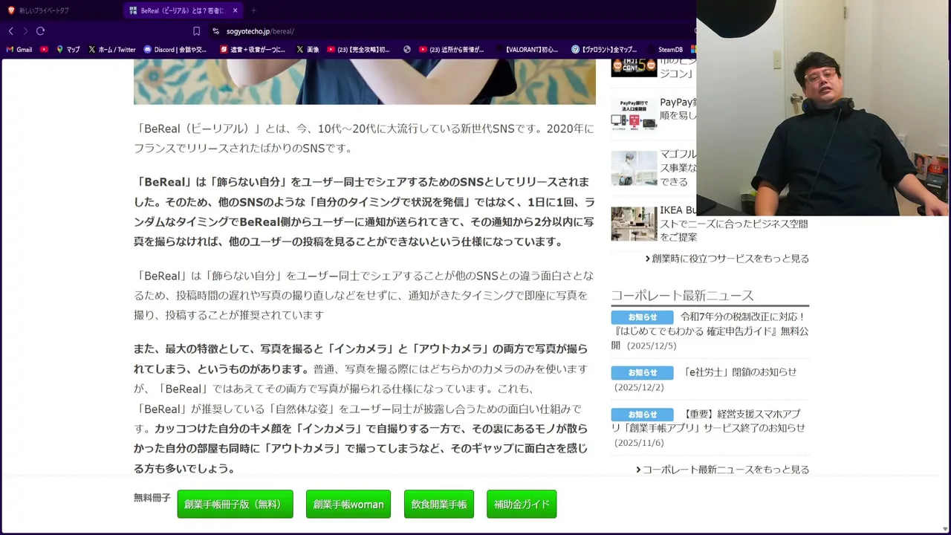This screenshot has height=535, width=951.
Task: Click the 創業手帳冊子版（無料） button
Action: (x=235, y=505)
